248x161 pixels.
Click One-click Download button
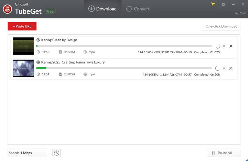click(221, 26)
